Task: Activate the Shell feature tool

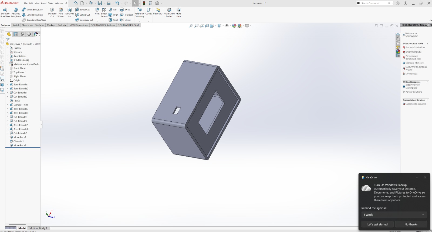Action: point(113,20)
